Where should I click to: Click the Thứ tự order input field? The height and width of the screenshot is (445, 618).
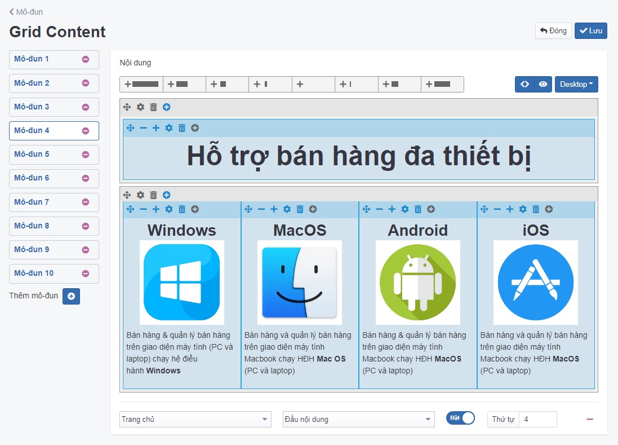coord(537,419)
